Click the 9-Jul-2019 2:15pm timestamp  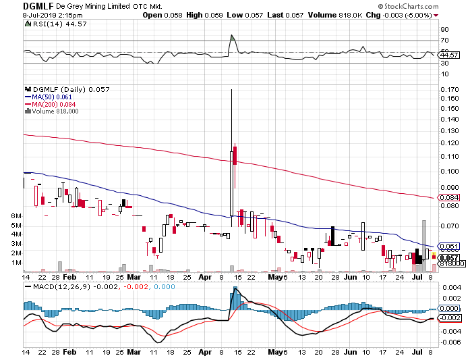point(53,15)
